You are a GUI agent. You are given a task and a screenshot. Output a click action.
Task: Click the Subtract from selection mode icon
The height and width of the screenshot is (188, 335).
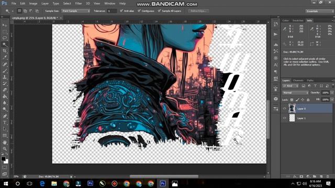click(x=31, y=10)
